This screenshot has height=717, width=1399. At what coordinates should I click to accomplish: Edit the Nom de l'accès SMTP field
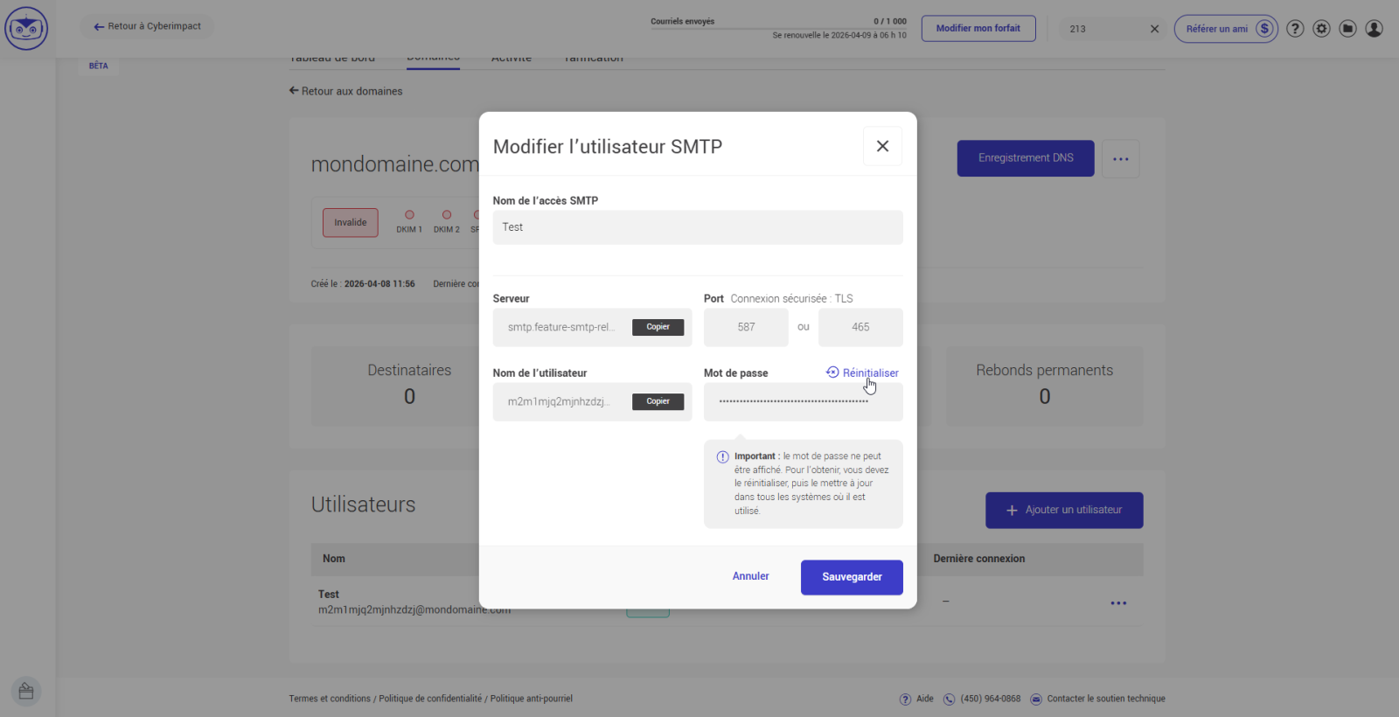pyautogui.click(x=697, y=227)
